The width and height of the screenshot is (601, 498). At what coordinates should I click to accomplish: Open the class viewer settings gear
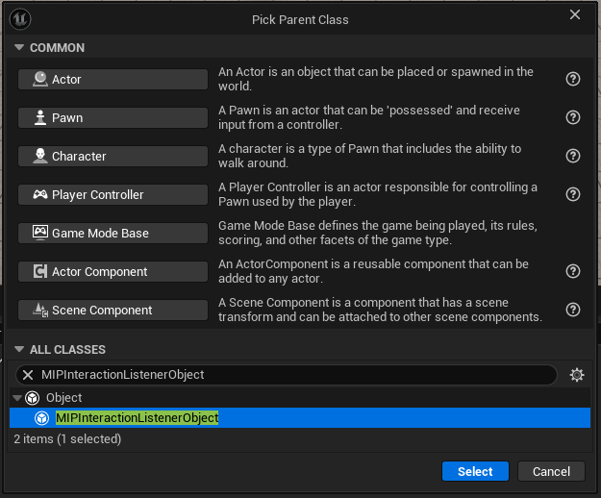pos(577,375)
